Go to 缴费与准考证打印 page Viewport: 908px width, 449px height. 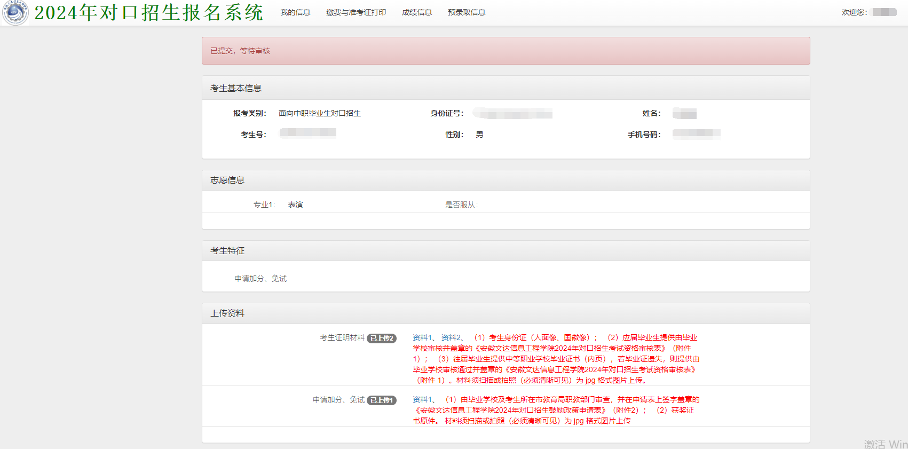point(356,12)
